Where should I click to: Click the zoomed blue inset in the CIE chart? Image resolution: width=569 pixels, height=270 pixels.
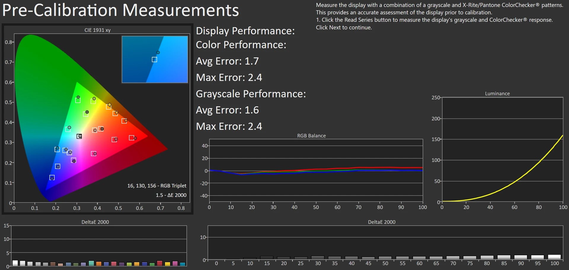(155, 59)
